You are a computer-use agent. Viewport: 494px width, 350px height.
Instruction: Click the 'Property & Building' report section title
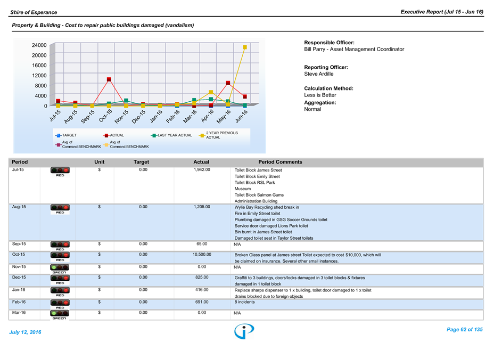(103, 25)
